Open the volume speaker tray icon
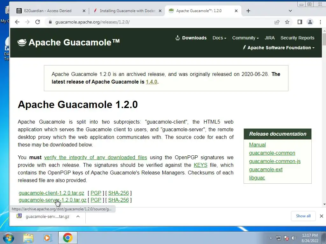 tap(294, 238)
